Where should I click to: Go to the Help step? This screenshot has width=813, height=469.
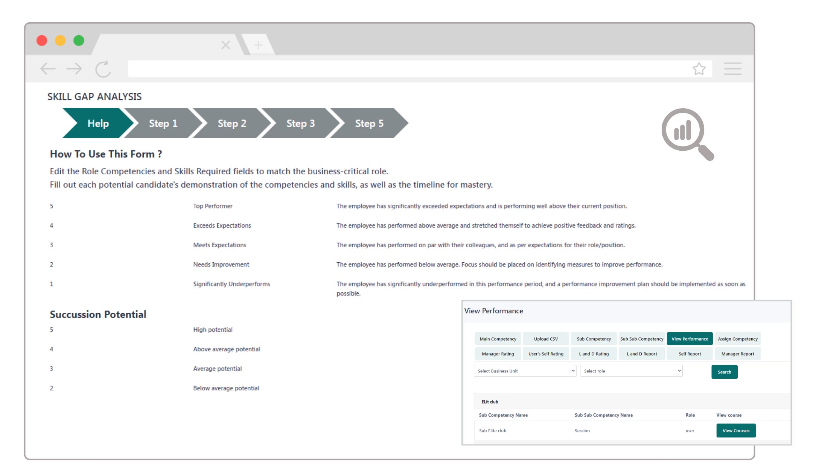(x=98, y=123)
